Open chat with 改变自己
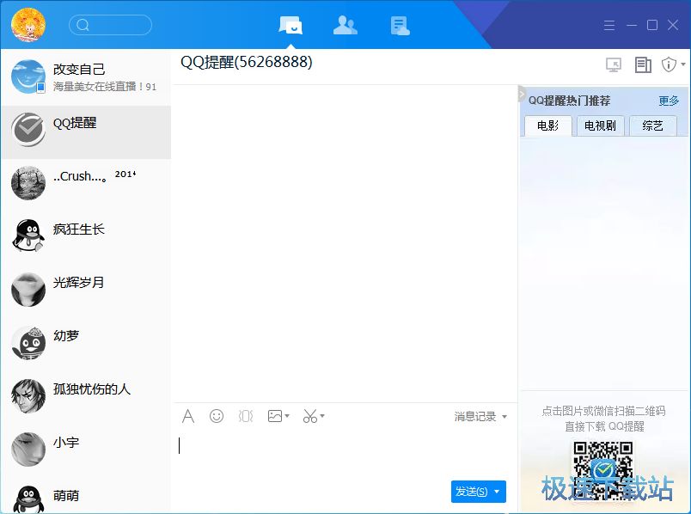This screenshot has width=691, height=514. pos(86,77)
